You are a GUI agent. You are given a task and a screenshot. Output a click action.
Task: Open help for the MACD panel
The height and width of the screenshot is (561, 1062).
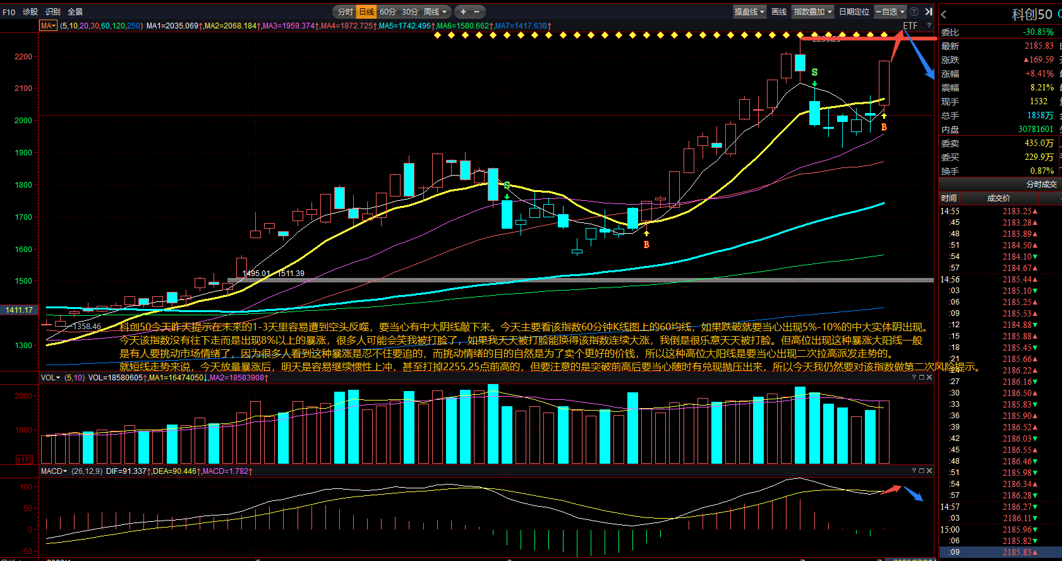point(914,471)
